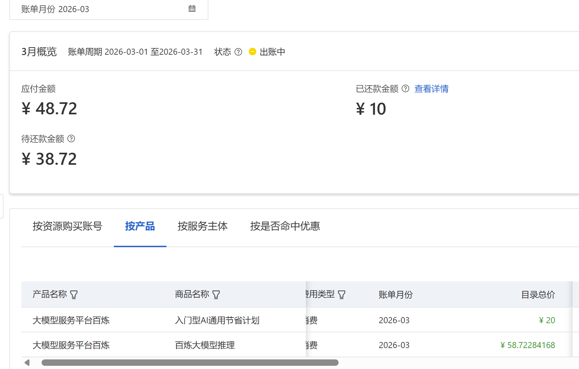The width and height of the screenshot is (579, 369).
Task: Click the help icon beside 已还款金额
Action: click(405, 89)
